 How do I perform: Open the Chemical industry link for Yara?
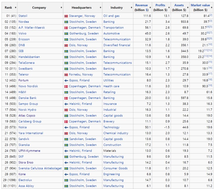point(116,133)
